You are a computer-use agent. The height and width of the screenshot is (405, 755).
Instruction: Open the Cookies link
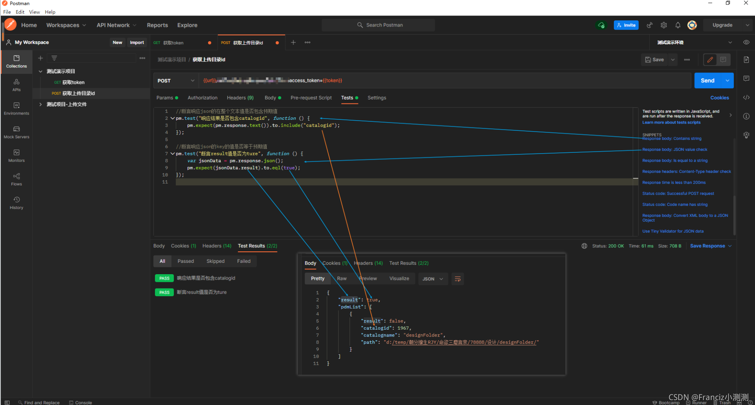tap(720, 98)
